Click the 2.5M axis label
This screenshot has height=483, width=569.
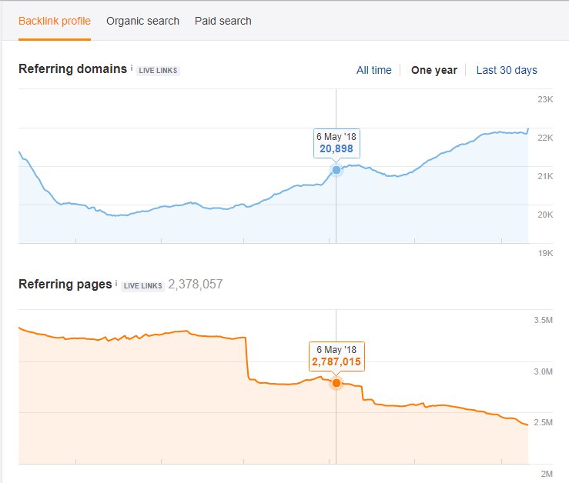(543, 422)
